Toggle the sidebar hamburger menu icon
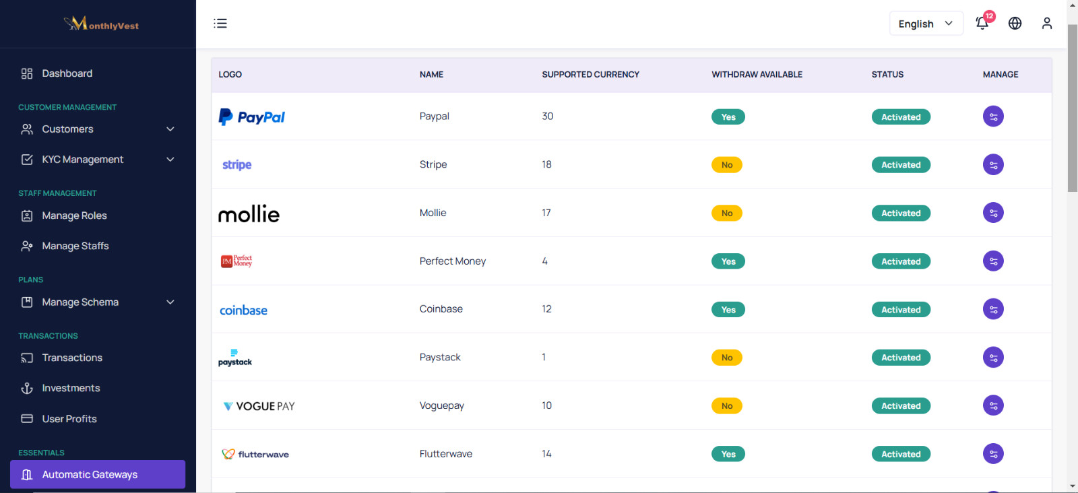The image size is (1078, 493). click(x=220, y=24)
